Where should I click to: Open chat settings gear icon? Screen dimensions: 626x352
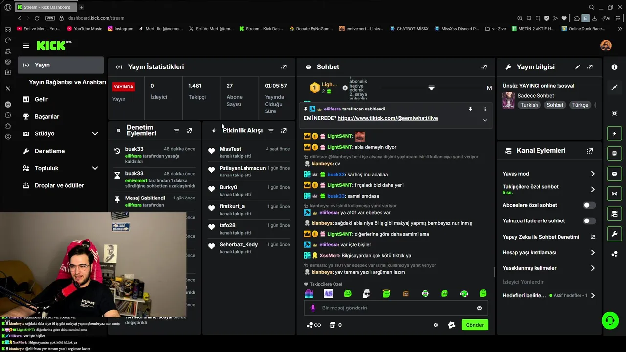(436, 325)
